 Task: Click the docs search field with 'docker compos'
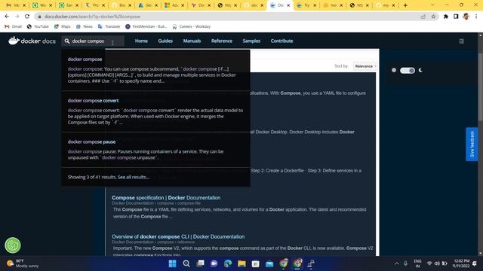[93, 41]
